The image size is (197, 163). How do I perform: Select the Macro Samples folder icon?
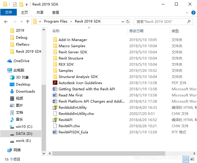tap(55, 46)
